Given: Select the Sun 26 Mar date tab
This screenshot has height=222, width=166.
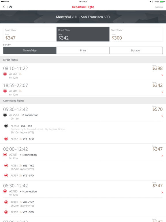Looking at the screenshot, I should (x=30, y=34).
